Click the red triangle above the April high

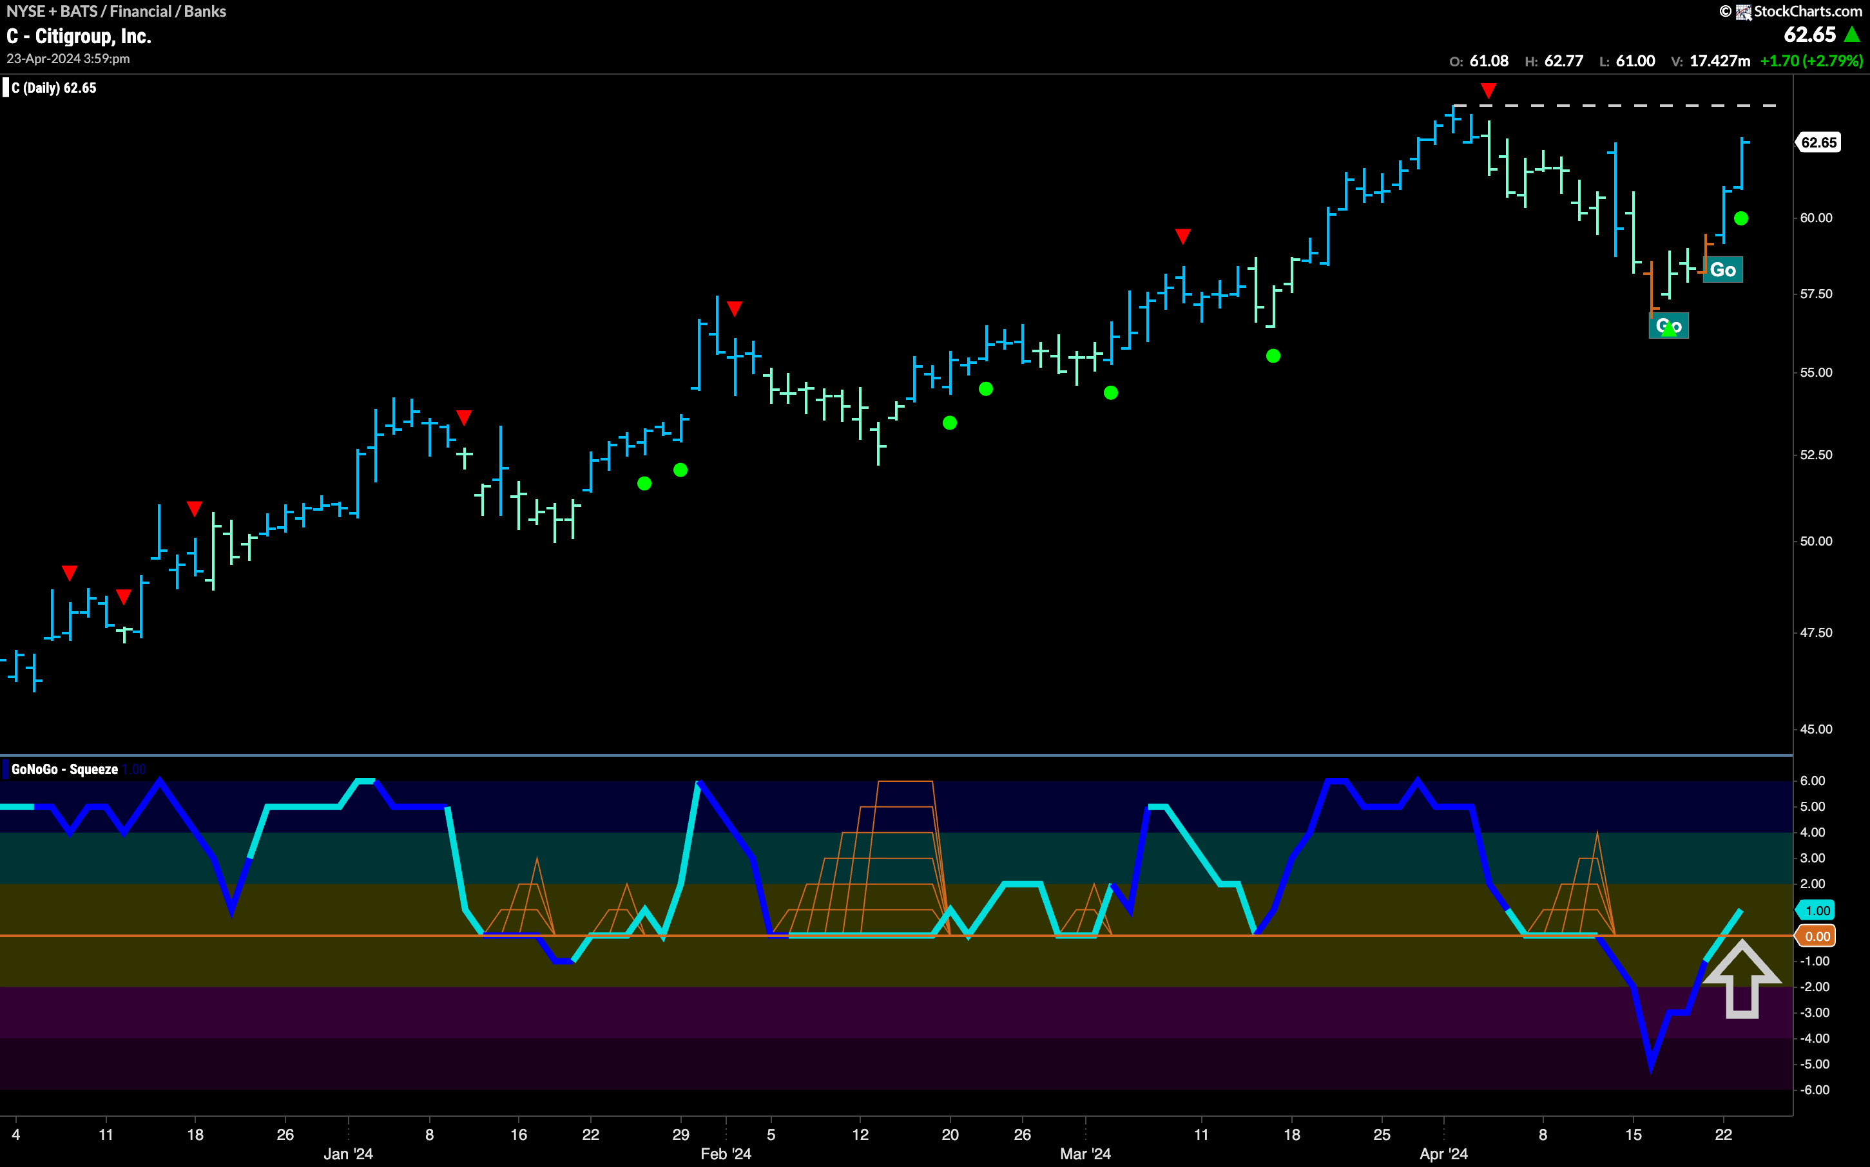pyautogui.click(x=1488, y=91)
